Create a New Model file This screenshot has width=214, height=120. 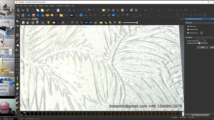click(x=18, y=10)
